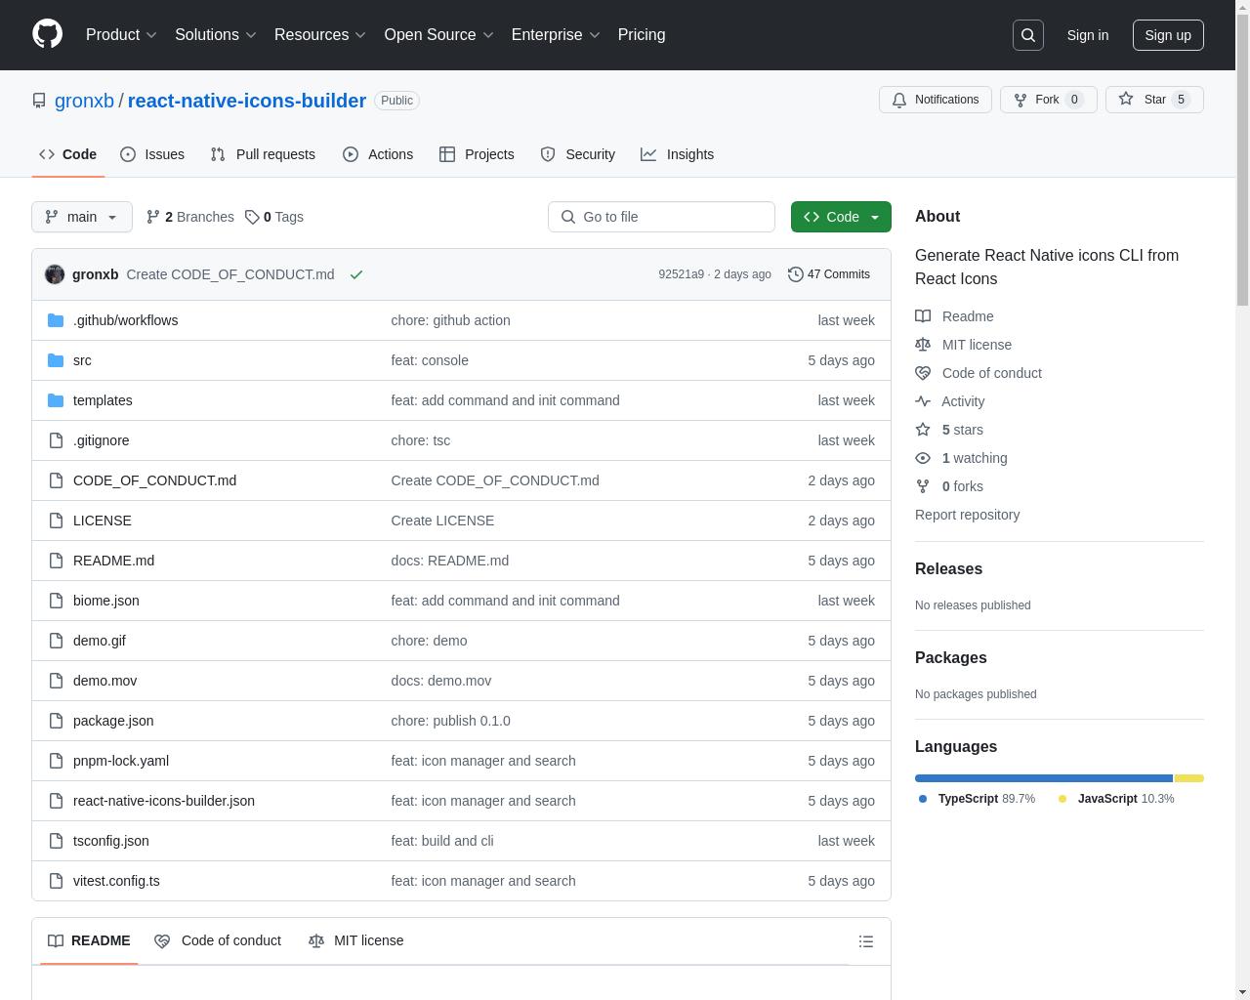This screenshot has width=1250, height=1000.
Task: Open the CODE_OF_CONDUCT.md file
Action: (x=154, y=480)
